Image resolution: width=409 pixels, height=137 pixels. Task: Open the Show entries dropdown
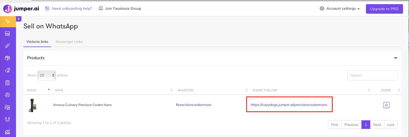point(47,75)
